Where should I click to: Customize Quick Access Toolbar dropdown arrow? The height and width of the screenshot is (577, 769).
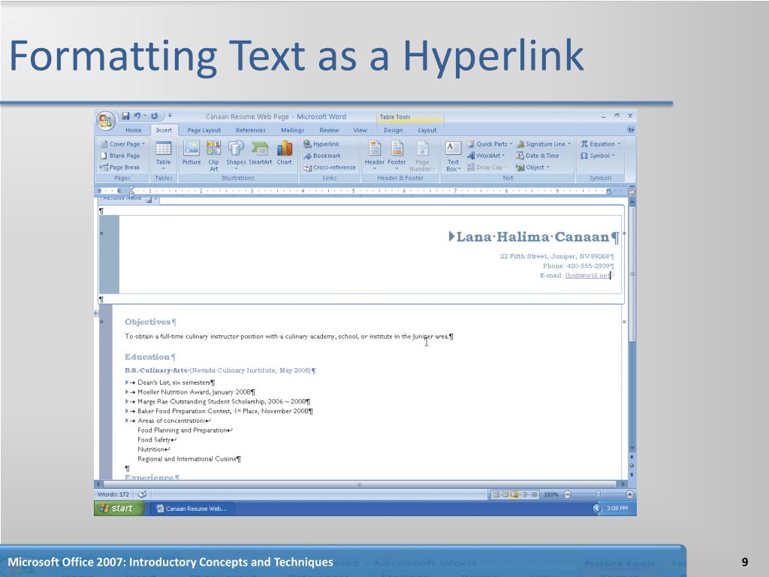170,116
